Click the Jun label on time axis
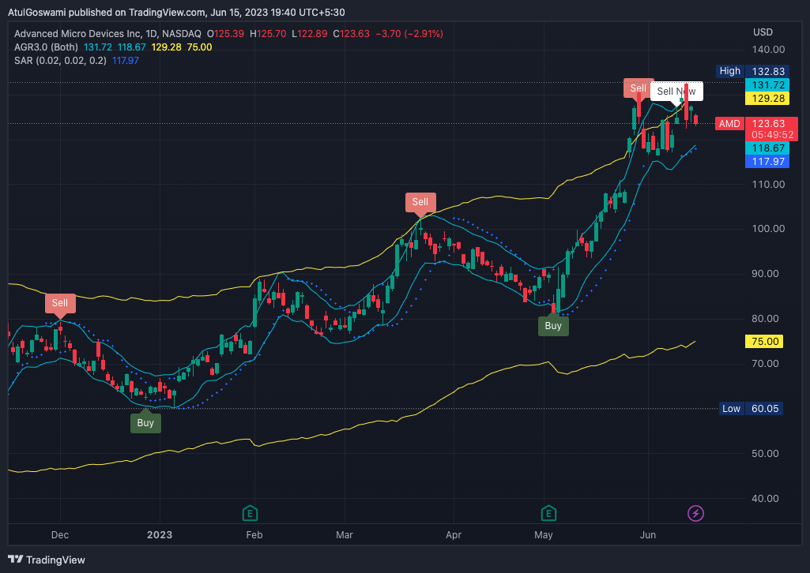Image resolution: width=810 pixels, height=573 pixels. 648,535
